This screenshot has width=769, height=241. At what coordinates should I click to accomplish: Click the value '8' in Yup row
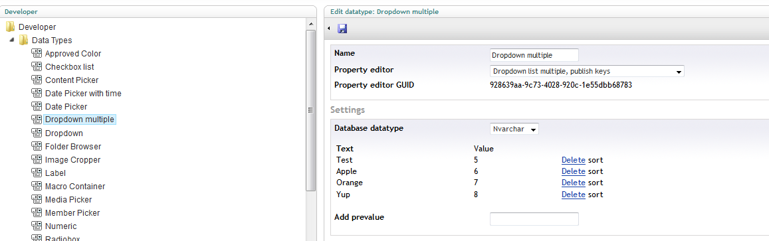pos(476,195)
